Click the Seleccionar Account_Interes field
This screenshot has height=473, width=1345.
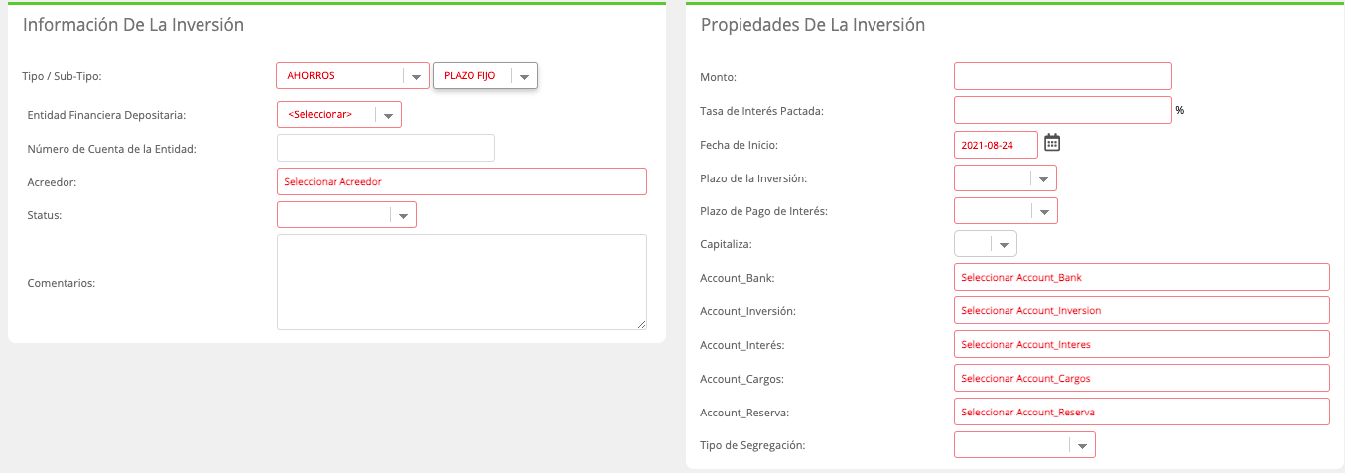coord(1142,344)
